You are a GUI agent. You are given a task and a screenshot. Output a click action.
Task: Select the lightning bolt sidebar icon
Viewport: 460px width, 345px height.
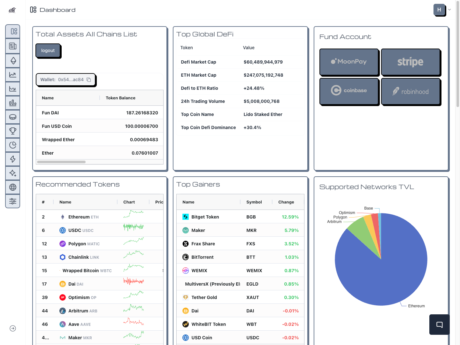[13, 159]
